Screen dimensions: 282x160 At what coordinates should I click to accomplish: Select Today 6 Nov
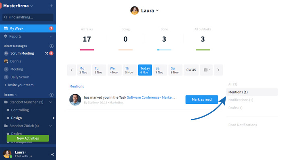pos(145,70)
